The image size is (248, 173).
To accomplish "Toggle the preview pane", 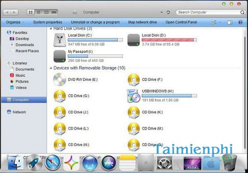I will click(230, 22).
